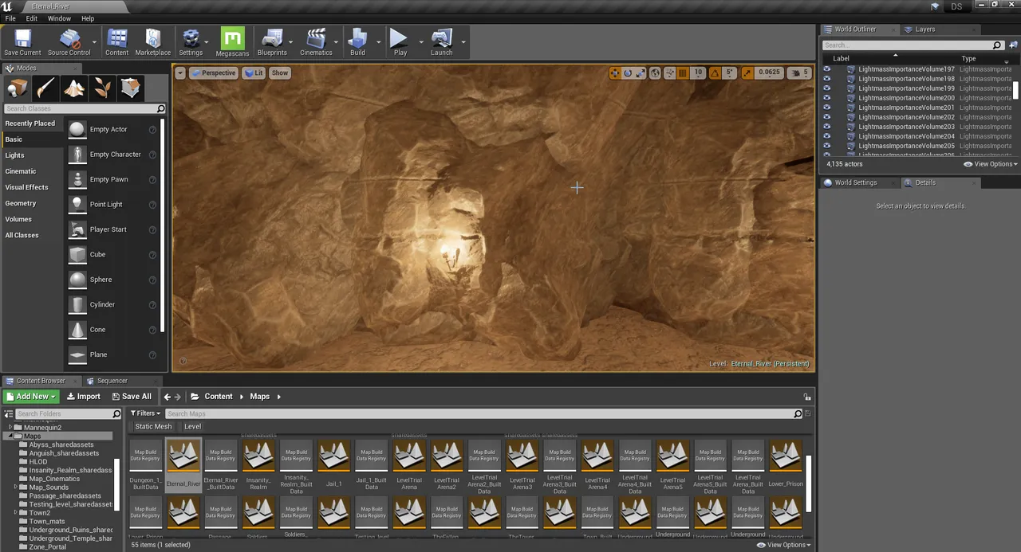Hide LightmassImportanceVolume203 via eye icon

click(827, 127)
